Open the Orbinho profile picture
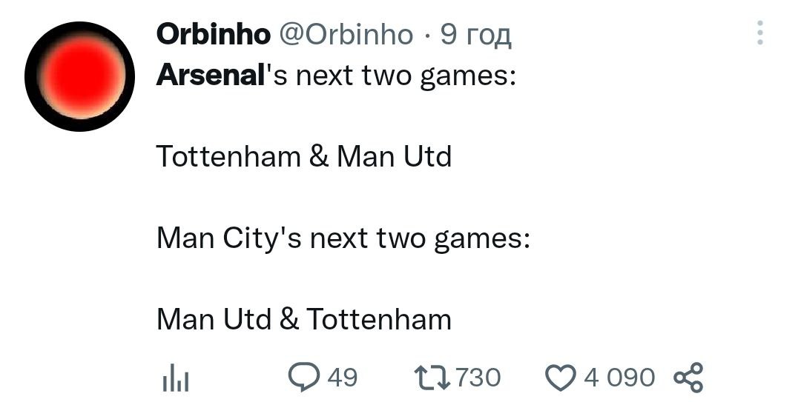The width and height of the screenshot is (801, 402). (79, 76)
